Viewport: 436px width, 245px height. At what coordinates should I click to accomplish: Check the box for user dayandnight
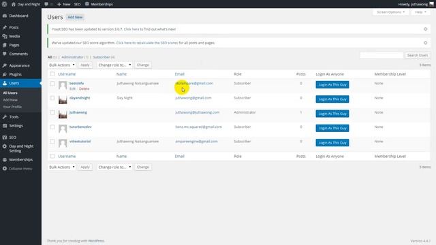[x=52, y=98]
